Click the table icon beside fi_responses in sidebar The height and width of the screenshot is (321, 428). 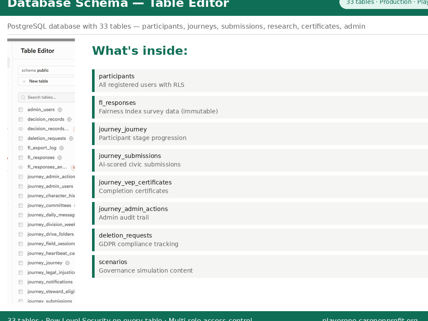click(21, 158)
